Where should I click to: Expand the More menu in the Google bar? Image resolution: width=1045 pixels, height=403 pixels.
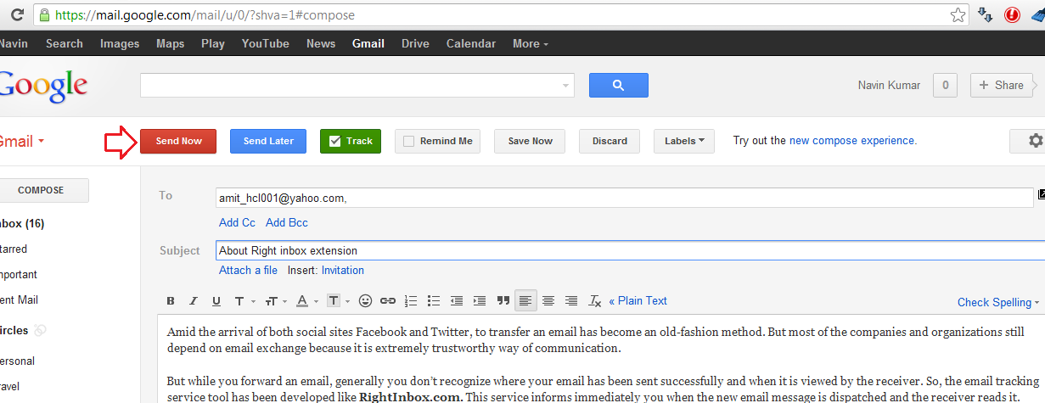pos(531,43)
